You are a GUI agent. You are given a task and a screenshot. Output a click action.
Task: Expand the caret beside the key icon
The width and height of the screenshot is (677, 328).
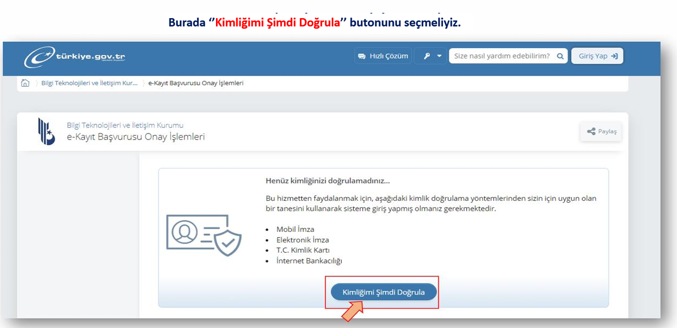click(x=439, y=56)
